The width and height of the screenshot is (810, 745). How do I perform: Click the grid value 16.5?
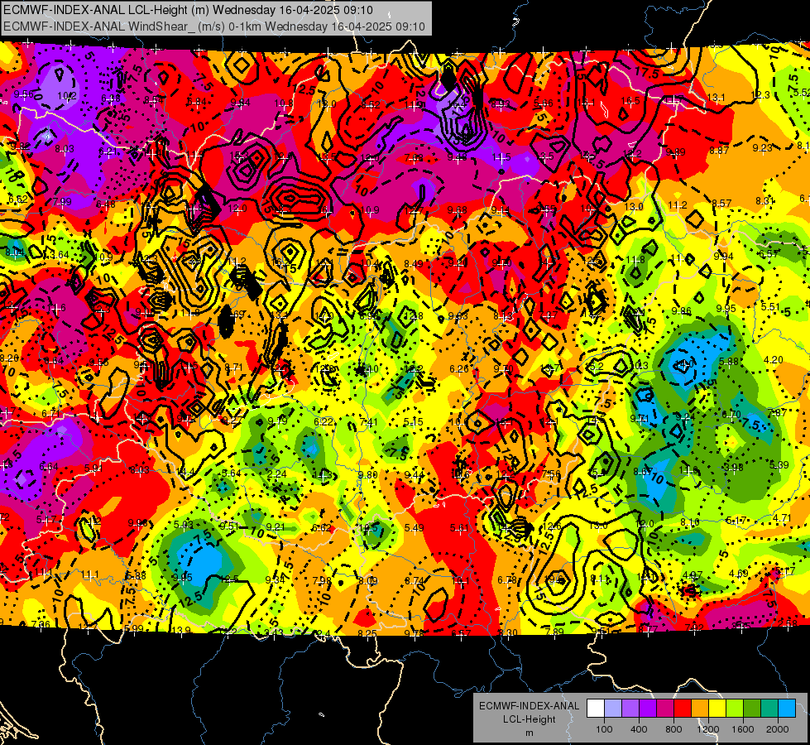pyautogui.click(x=630, y=101)
